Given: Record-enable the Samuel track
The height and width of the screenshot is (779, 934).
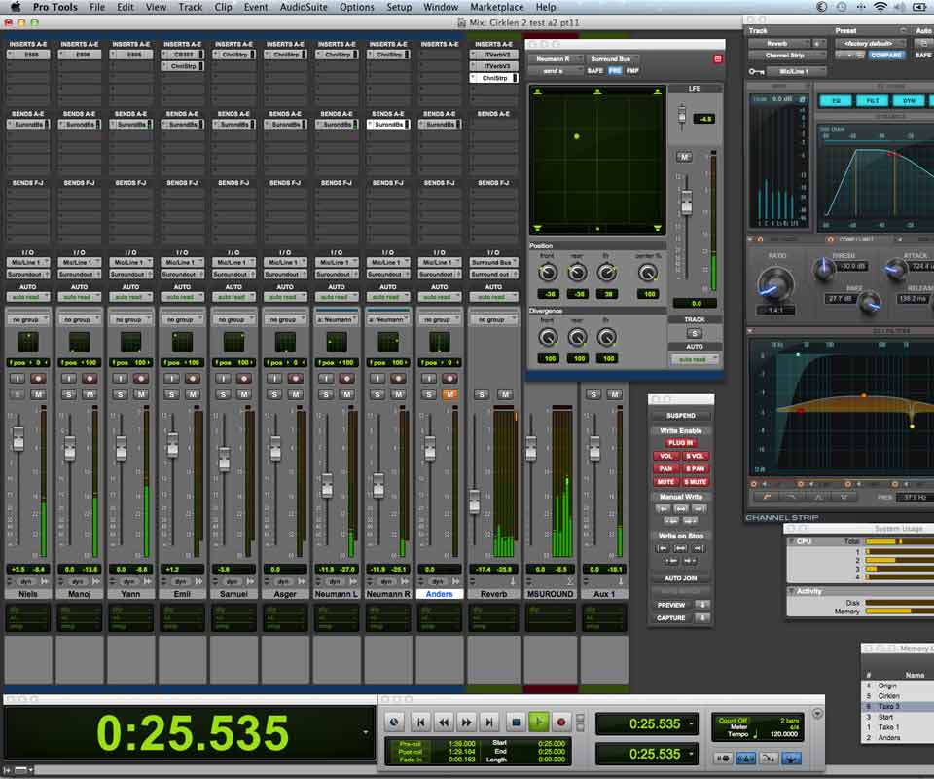Looking at the screenshot, I should pyautogui.click(x=244, y=379).
